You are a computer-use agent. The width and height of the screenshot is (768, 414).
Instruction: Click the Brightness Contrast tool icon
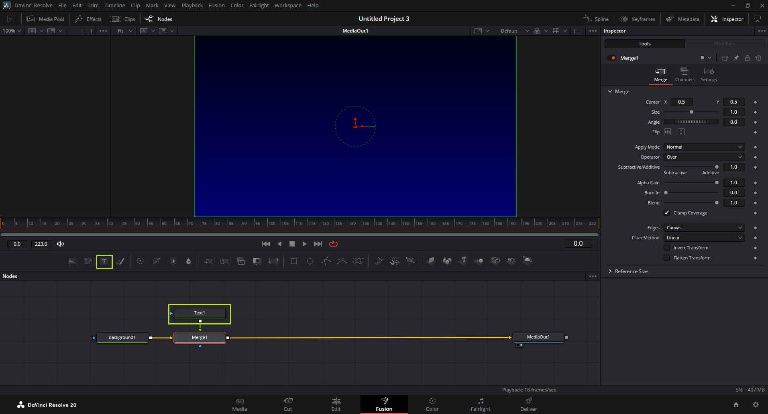point(173,261)
